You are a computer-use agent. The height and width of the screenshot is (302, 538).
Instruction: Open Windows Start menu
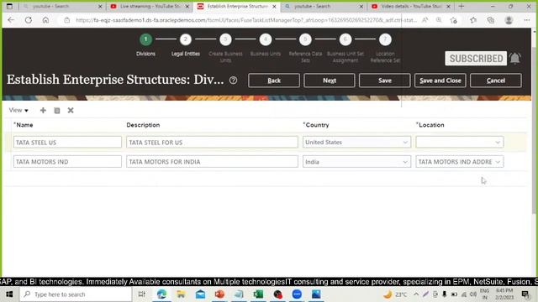9,294
